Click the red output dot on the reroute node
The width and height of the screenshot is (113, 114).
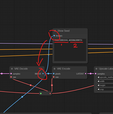tap(50, 93)
